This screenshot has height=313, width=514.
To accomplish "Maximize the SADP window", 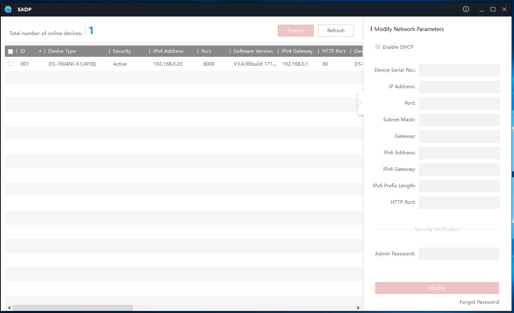I will (493, 9).
